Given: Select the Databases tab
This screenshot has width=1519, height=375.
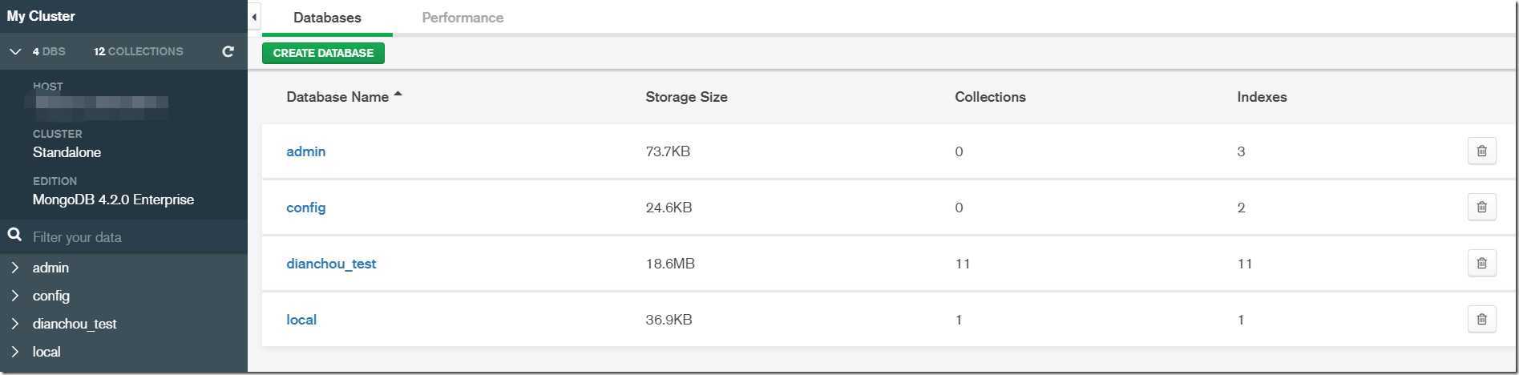Looking at the screenshot, I should 327,18.
